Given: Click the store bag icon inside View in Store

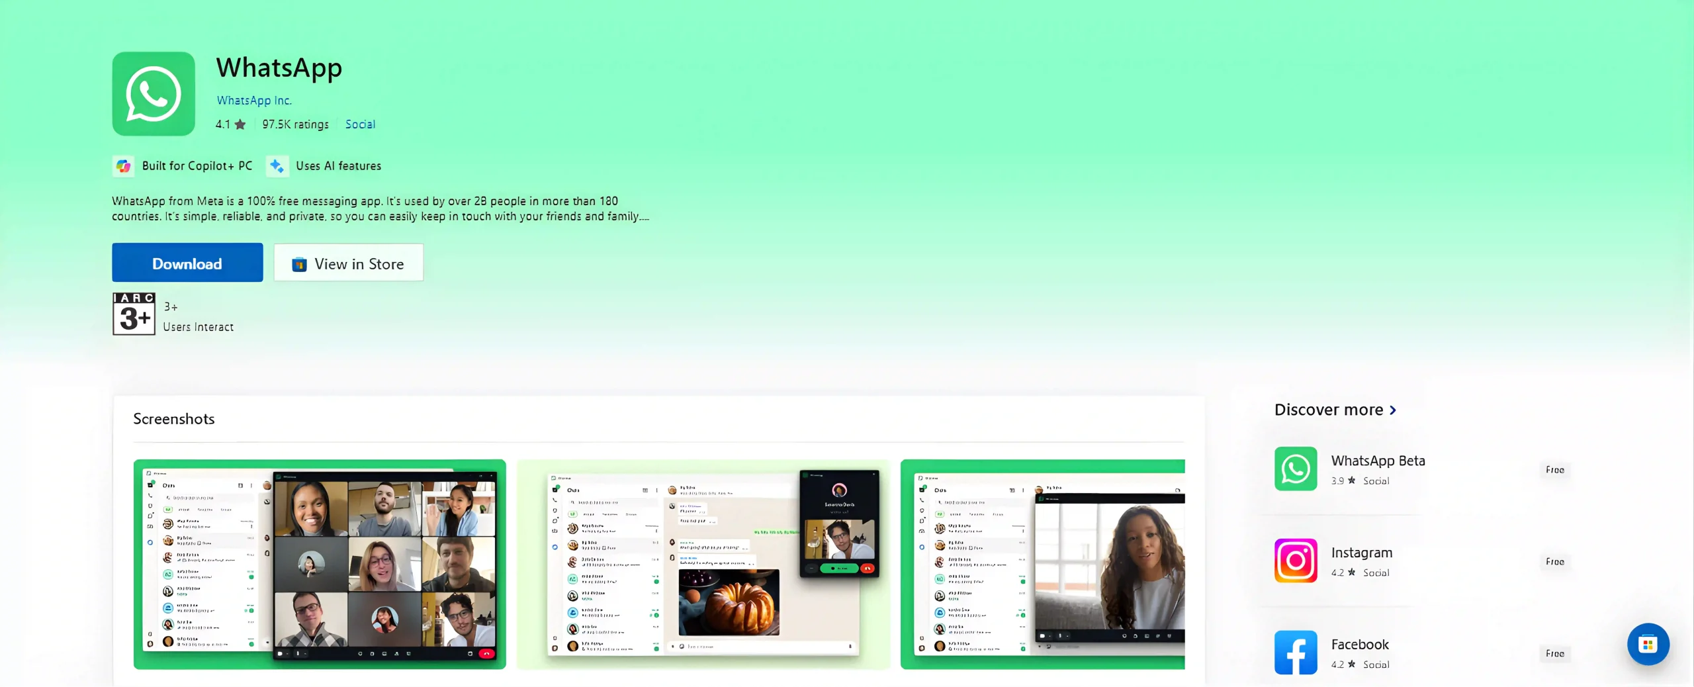Looking at the screenshot, I should (x=300, y=263).
